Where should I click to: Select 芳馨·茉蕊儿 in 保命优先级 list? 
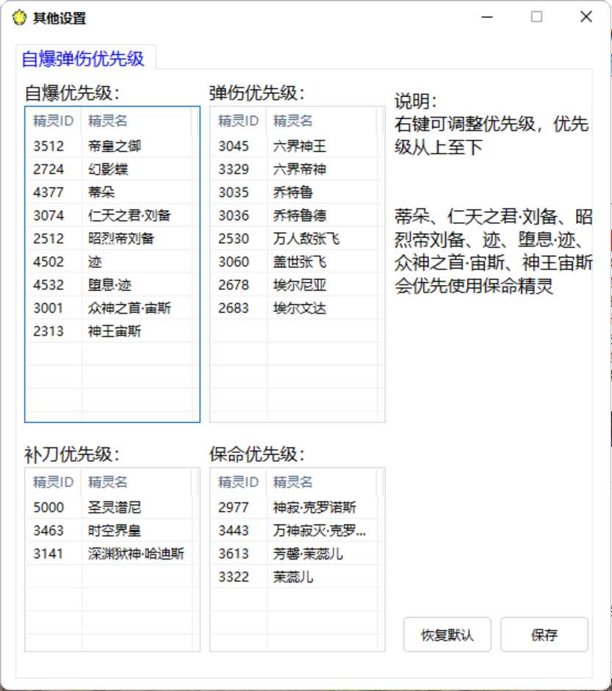coord(307,554)
